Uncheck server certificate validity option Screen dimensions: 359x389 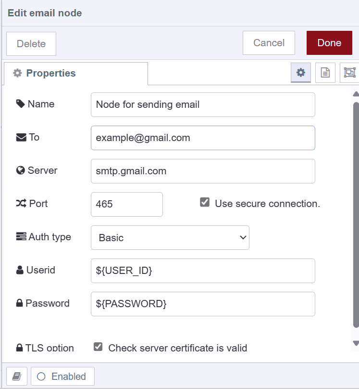coord(98,347)
